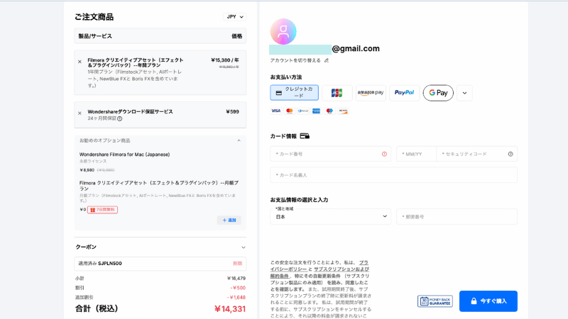
Task: Click help icon beside 24-month guarantee
Action: click(x=119, y=119)
